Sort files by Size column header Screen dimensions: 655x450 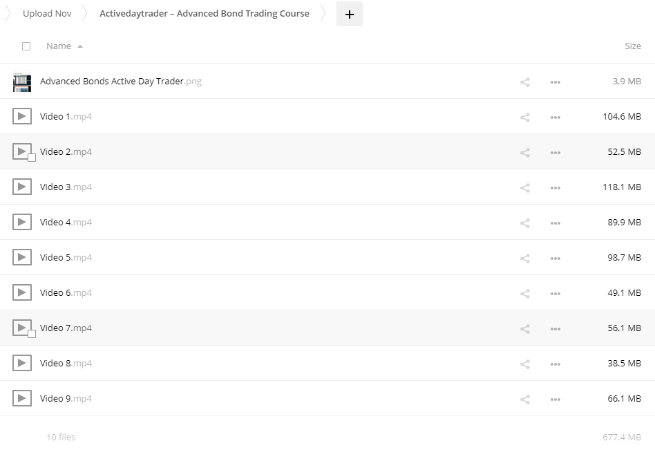(632, 46)
